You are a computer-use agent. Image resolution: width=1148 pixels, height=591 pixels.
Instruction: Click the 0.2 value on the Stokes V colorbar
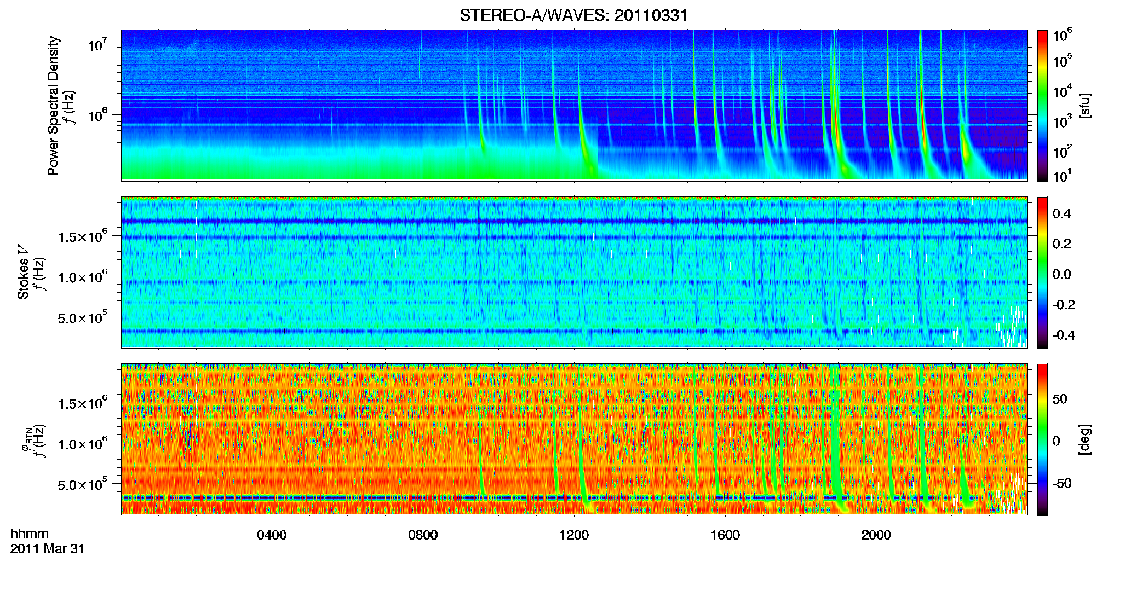(1061, 244)
